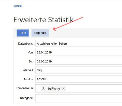Click the Datenbasis label
Viewport: 122px width, 106px height.
tap(26, 44)
